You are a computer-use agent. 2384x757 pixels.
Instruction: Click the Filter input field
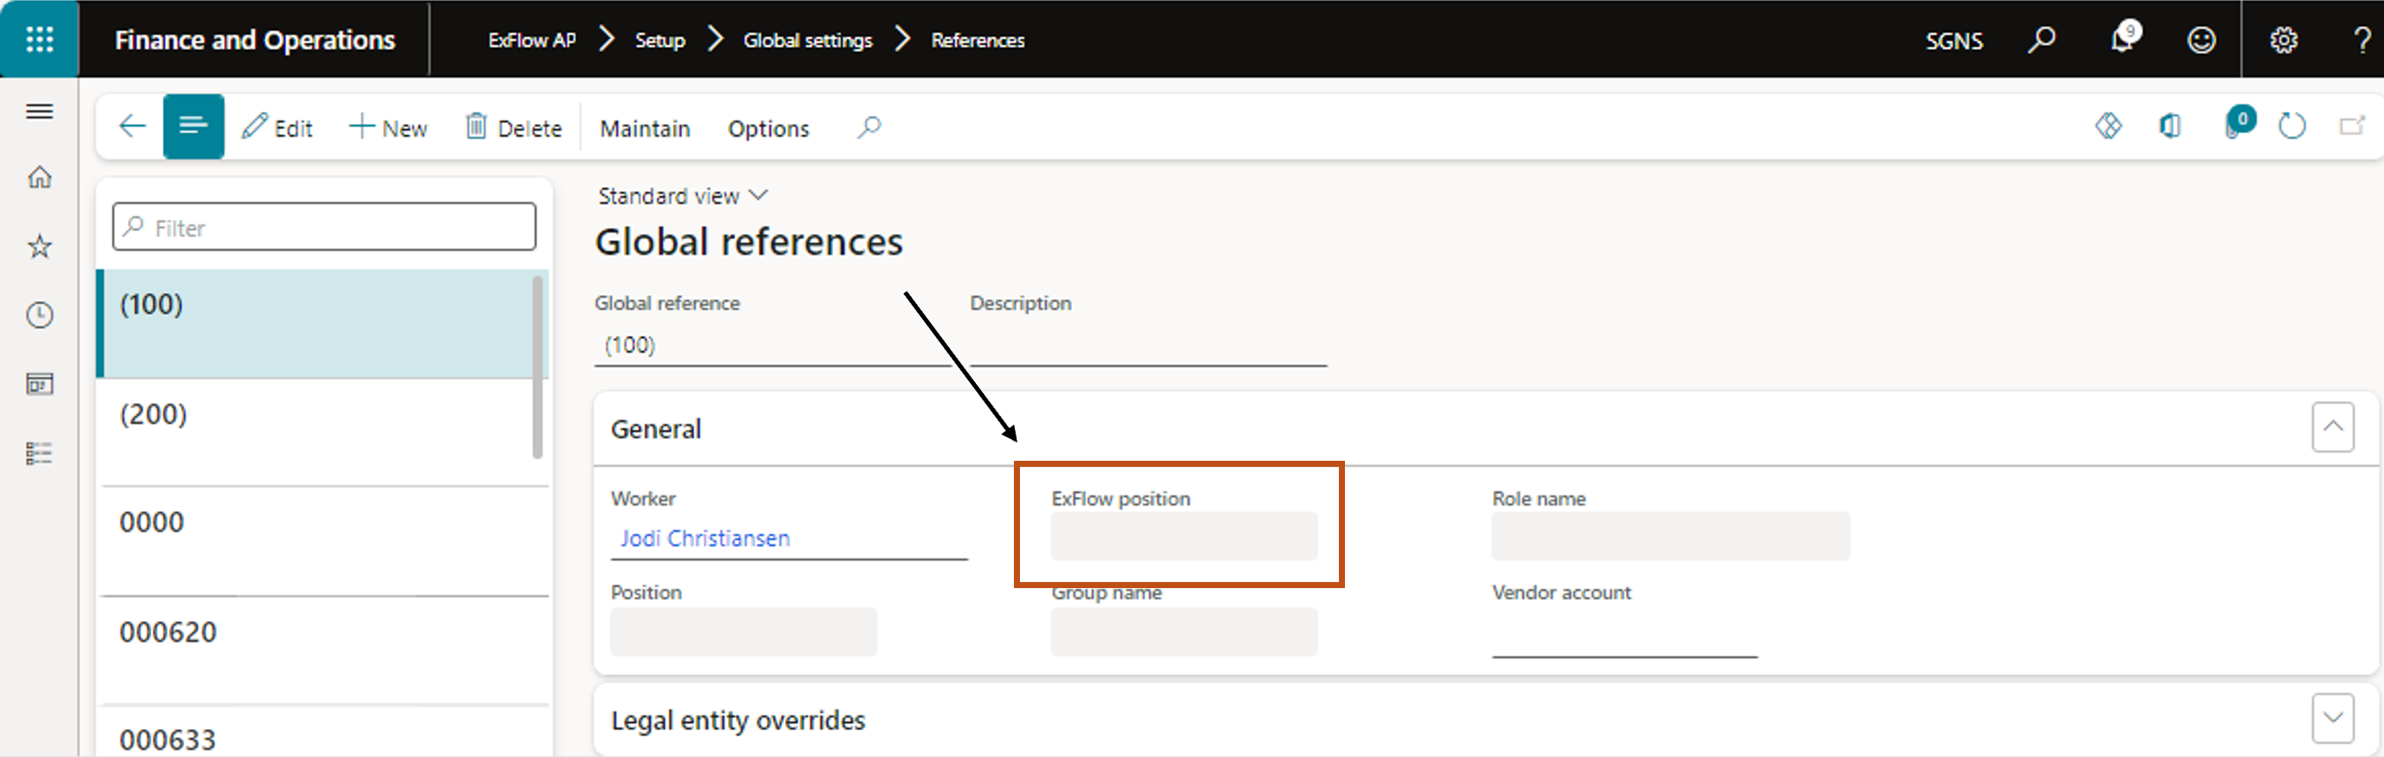coord(324,227)
